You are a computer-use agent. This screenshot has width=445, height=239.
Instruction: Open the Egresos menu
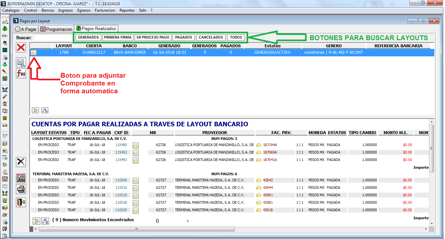coord(84,10)
